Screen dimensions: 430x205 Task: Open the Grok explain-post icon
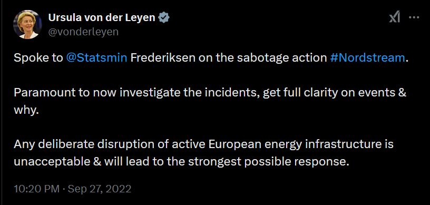[395, 18]
